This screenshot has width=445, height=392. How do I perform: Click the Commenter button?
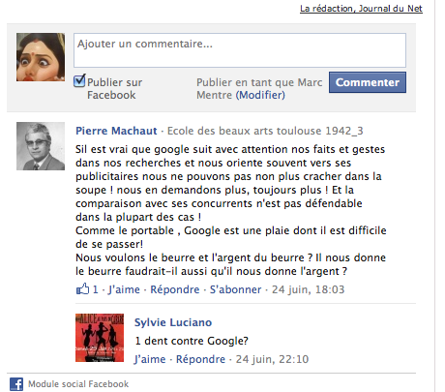point(368,82)
